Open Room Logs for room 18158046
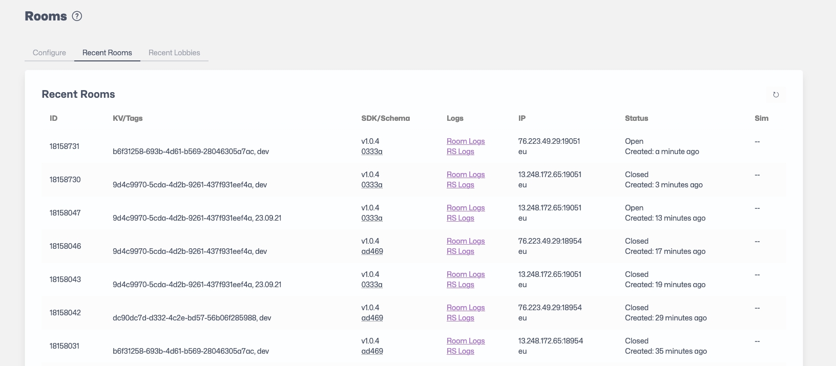The width and height of the screenshot is (836, 366). [x=465, y=241]
